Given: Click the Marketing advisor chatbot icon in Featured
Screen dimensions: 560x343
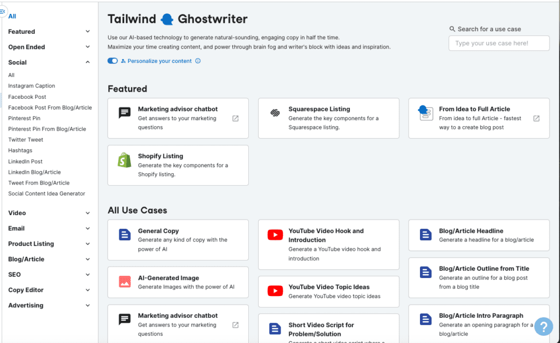Looking at the screenshot, I should point(125,113).
